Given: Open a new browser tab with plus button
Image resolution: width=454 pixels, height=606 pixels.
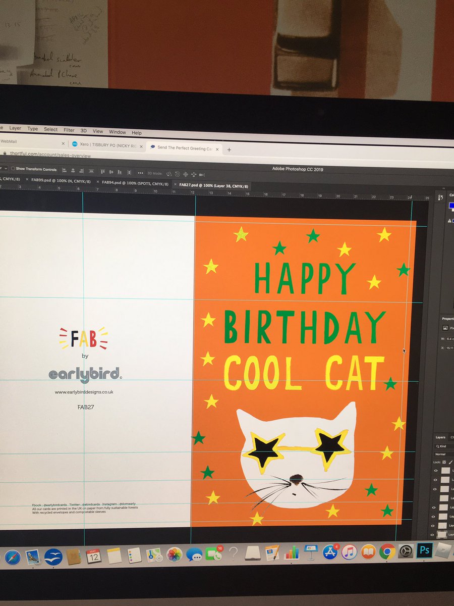Looking at the screenshot, I should [x=229, y=150].
